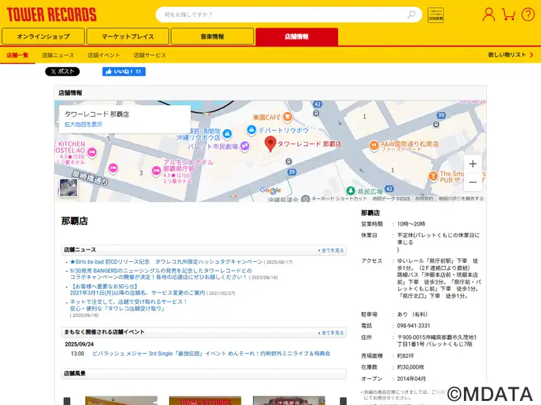Image resolution: width=541 pixels, height=405 pixels.
Task: Switch map to satellite view thumbnail
Action: 68,188
